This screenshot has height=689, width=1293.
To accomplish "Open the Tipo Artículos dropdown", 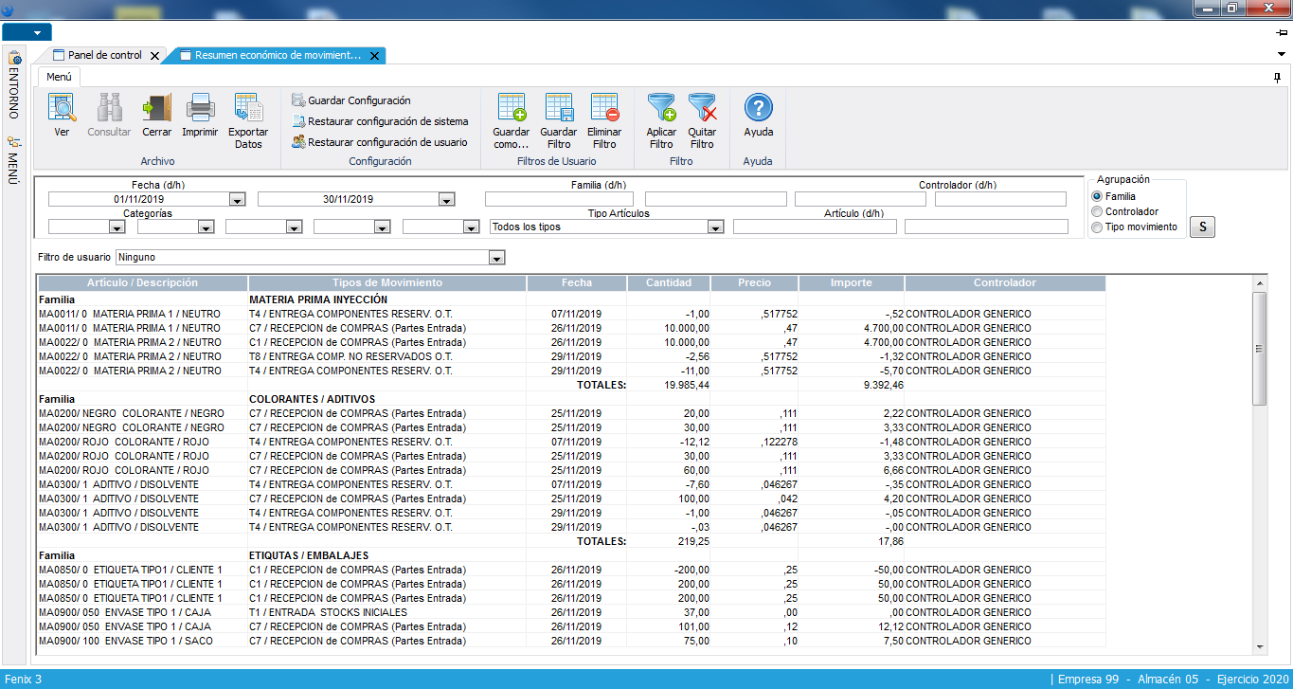I will tap(715, 227).
